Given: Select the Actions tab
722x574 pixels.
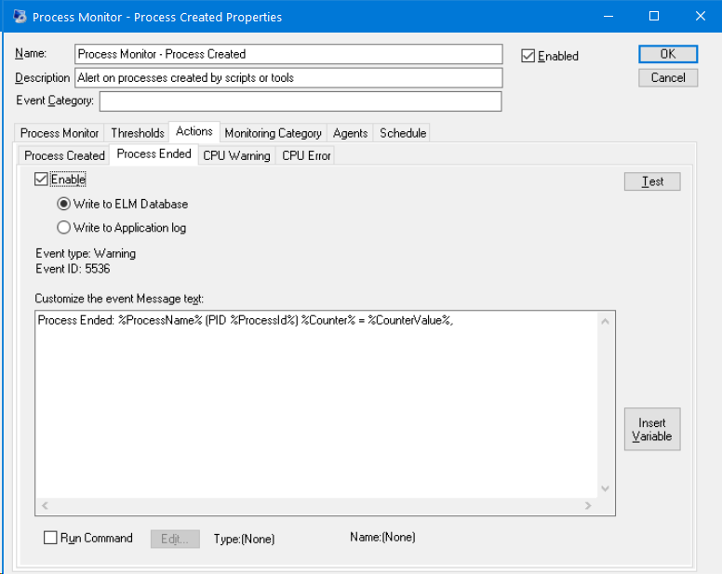Looking at the screenshot, I should click(x=194, y=131).
